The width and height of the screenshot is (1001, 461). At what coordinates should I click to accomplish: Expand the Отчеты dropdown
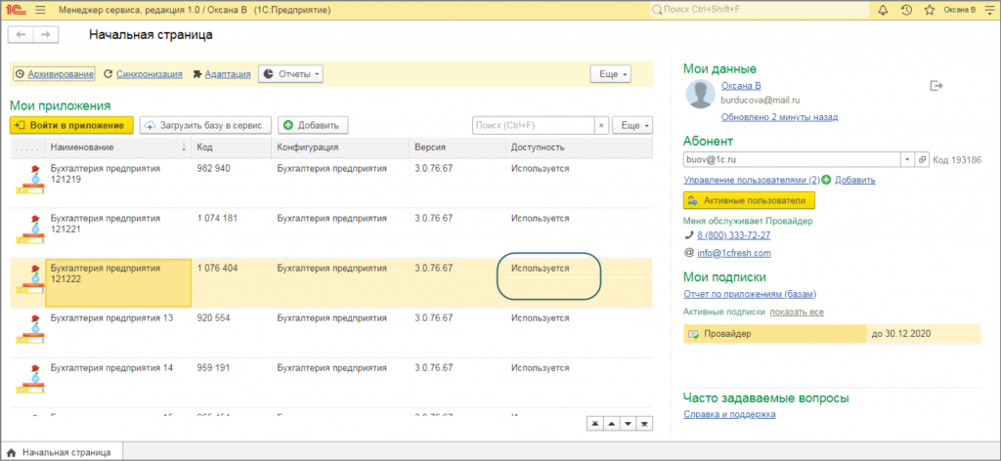[x=290, y=74]
